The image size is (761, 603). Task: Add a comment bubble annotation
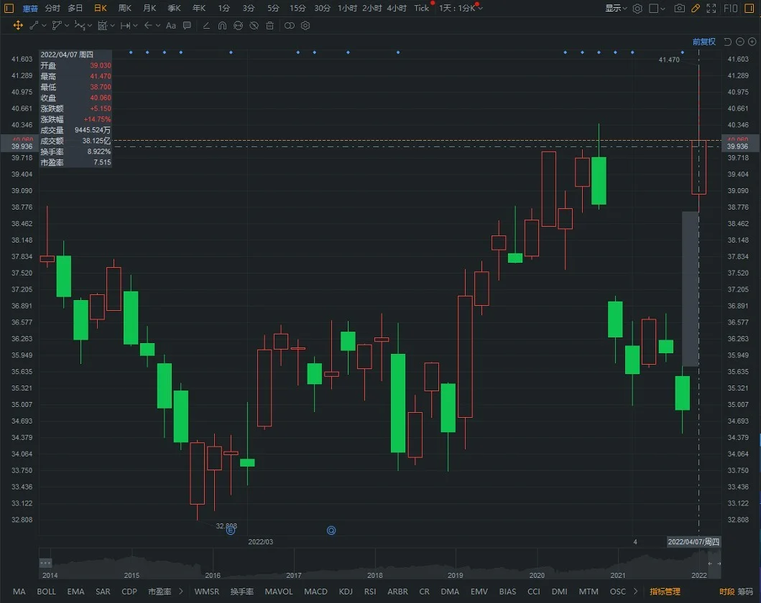pyautogui.click(x=187, y=26)
